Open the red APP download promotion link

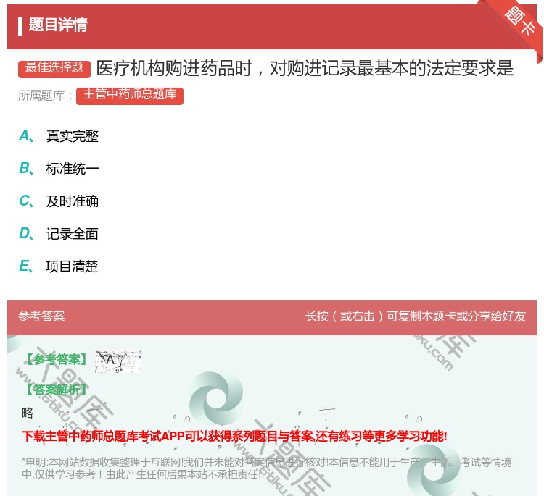click(x=234, y=436)
